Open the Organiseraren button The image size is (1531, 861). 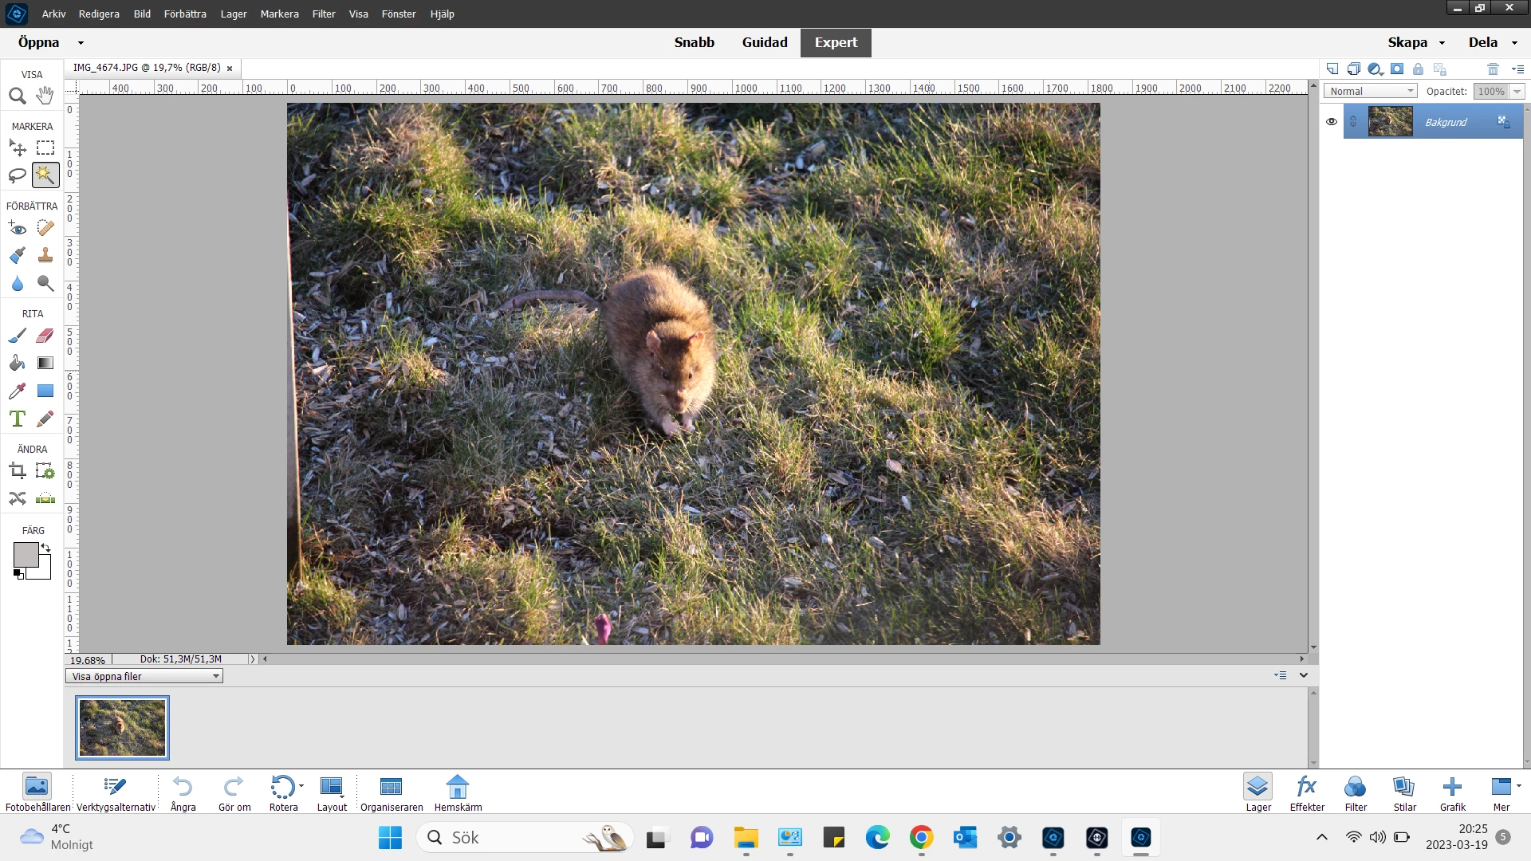(391, 792)
